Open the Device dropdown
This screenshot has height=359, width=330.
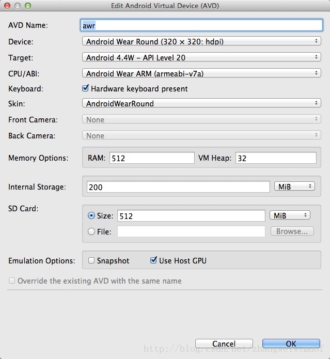click(x=201, y=41)
